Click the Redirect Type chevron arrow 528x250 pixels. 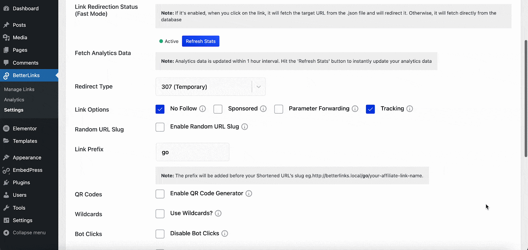(x=259, y=87)
